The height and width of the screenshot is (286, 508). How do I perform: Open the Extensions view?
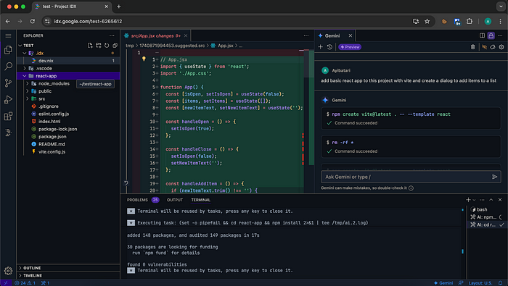pos(8,116)
